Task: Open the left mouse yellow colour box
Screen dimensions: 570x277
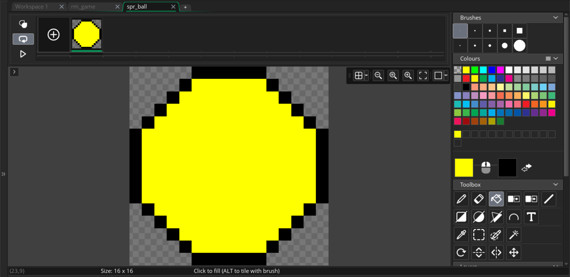Action: coord(464,167)
